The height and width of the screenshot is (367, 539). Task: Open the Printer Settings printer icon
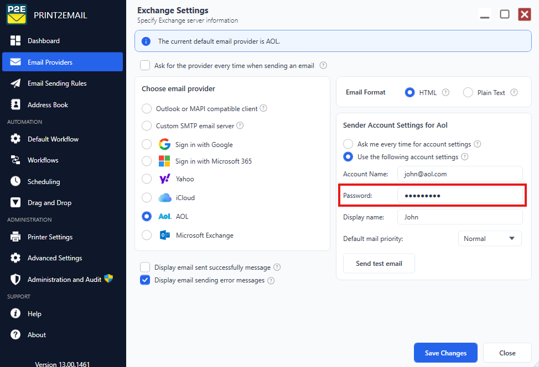point(15,237)
